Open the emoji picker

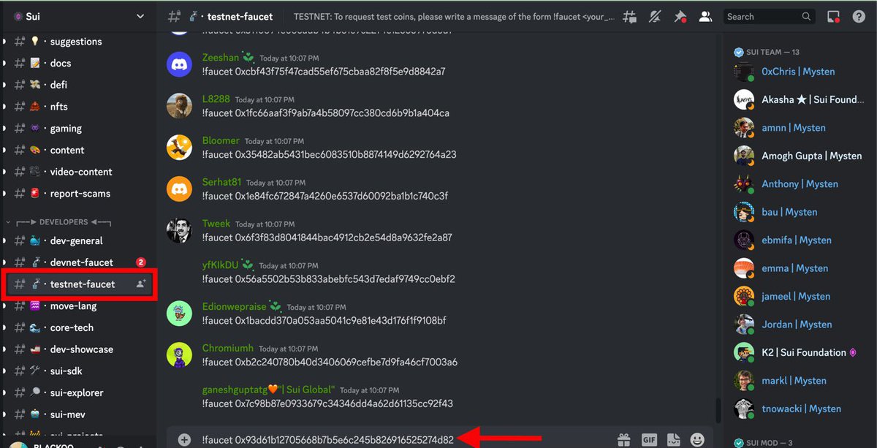(x=697, y=439)
